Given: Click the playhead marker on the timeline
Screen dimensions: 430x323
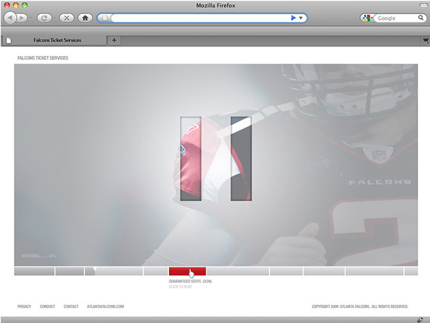Looking at the screenshot, I should tap(95, 270).
